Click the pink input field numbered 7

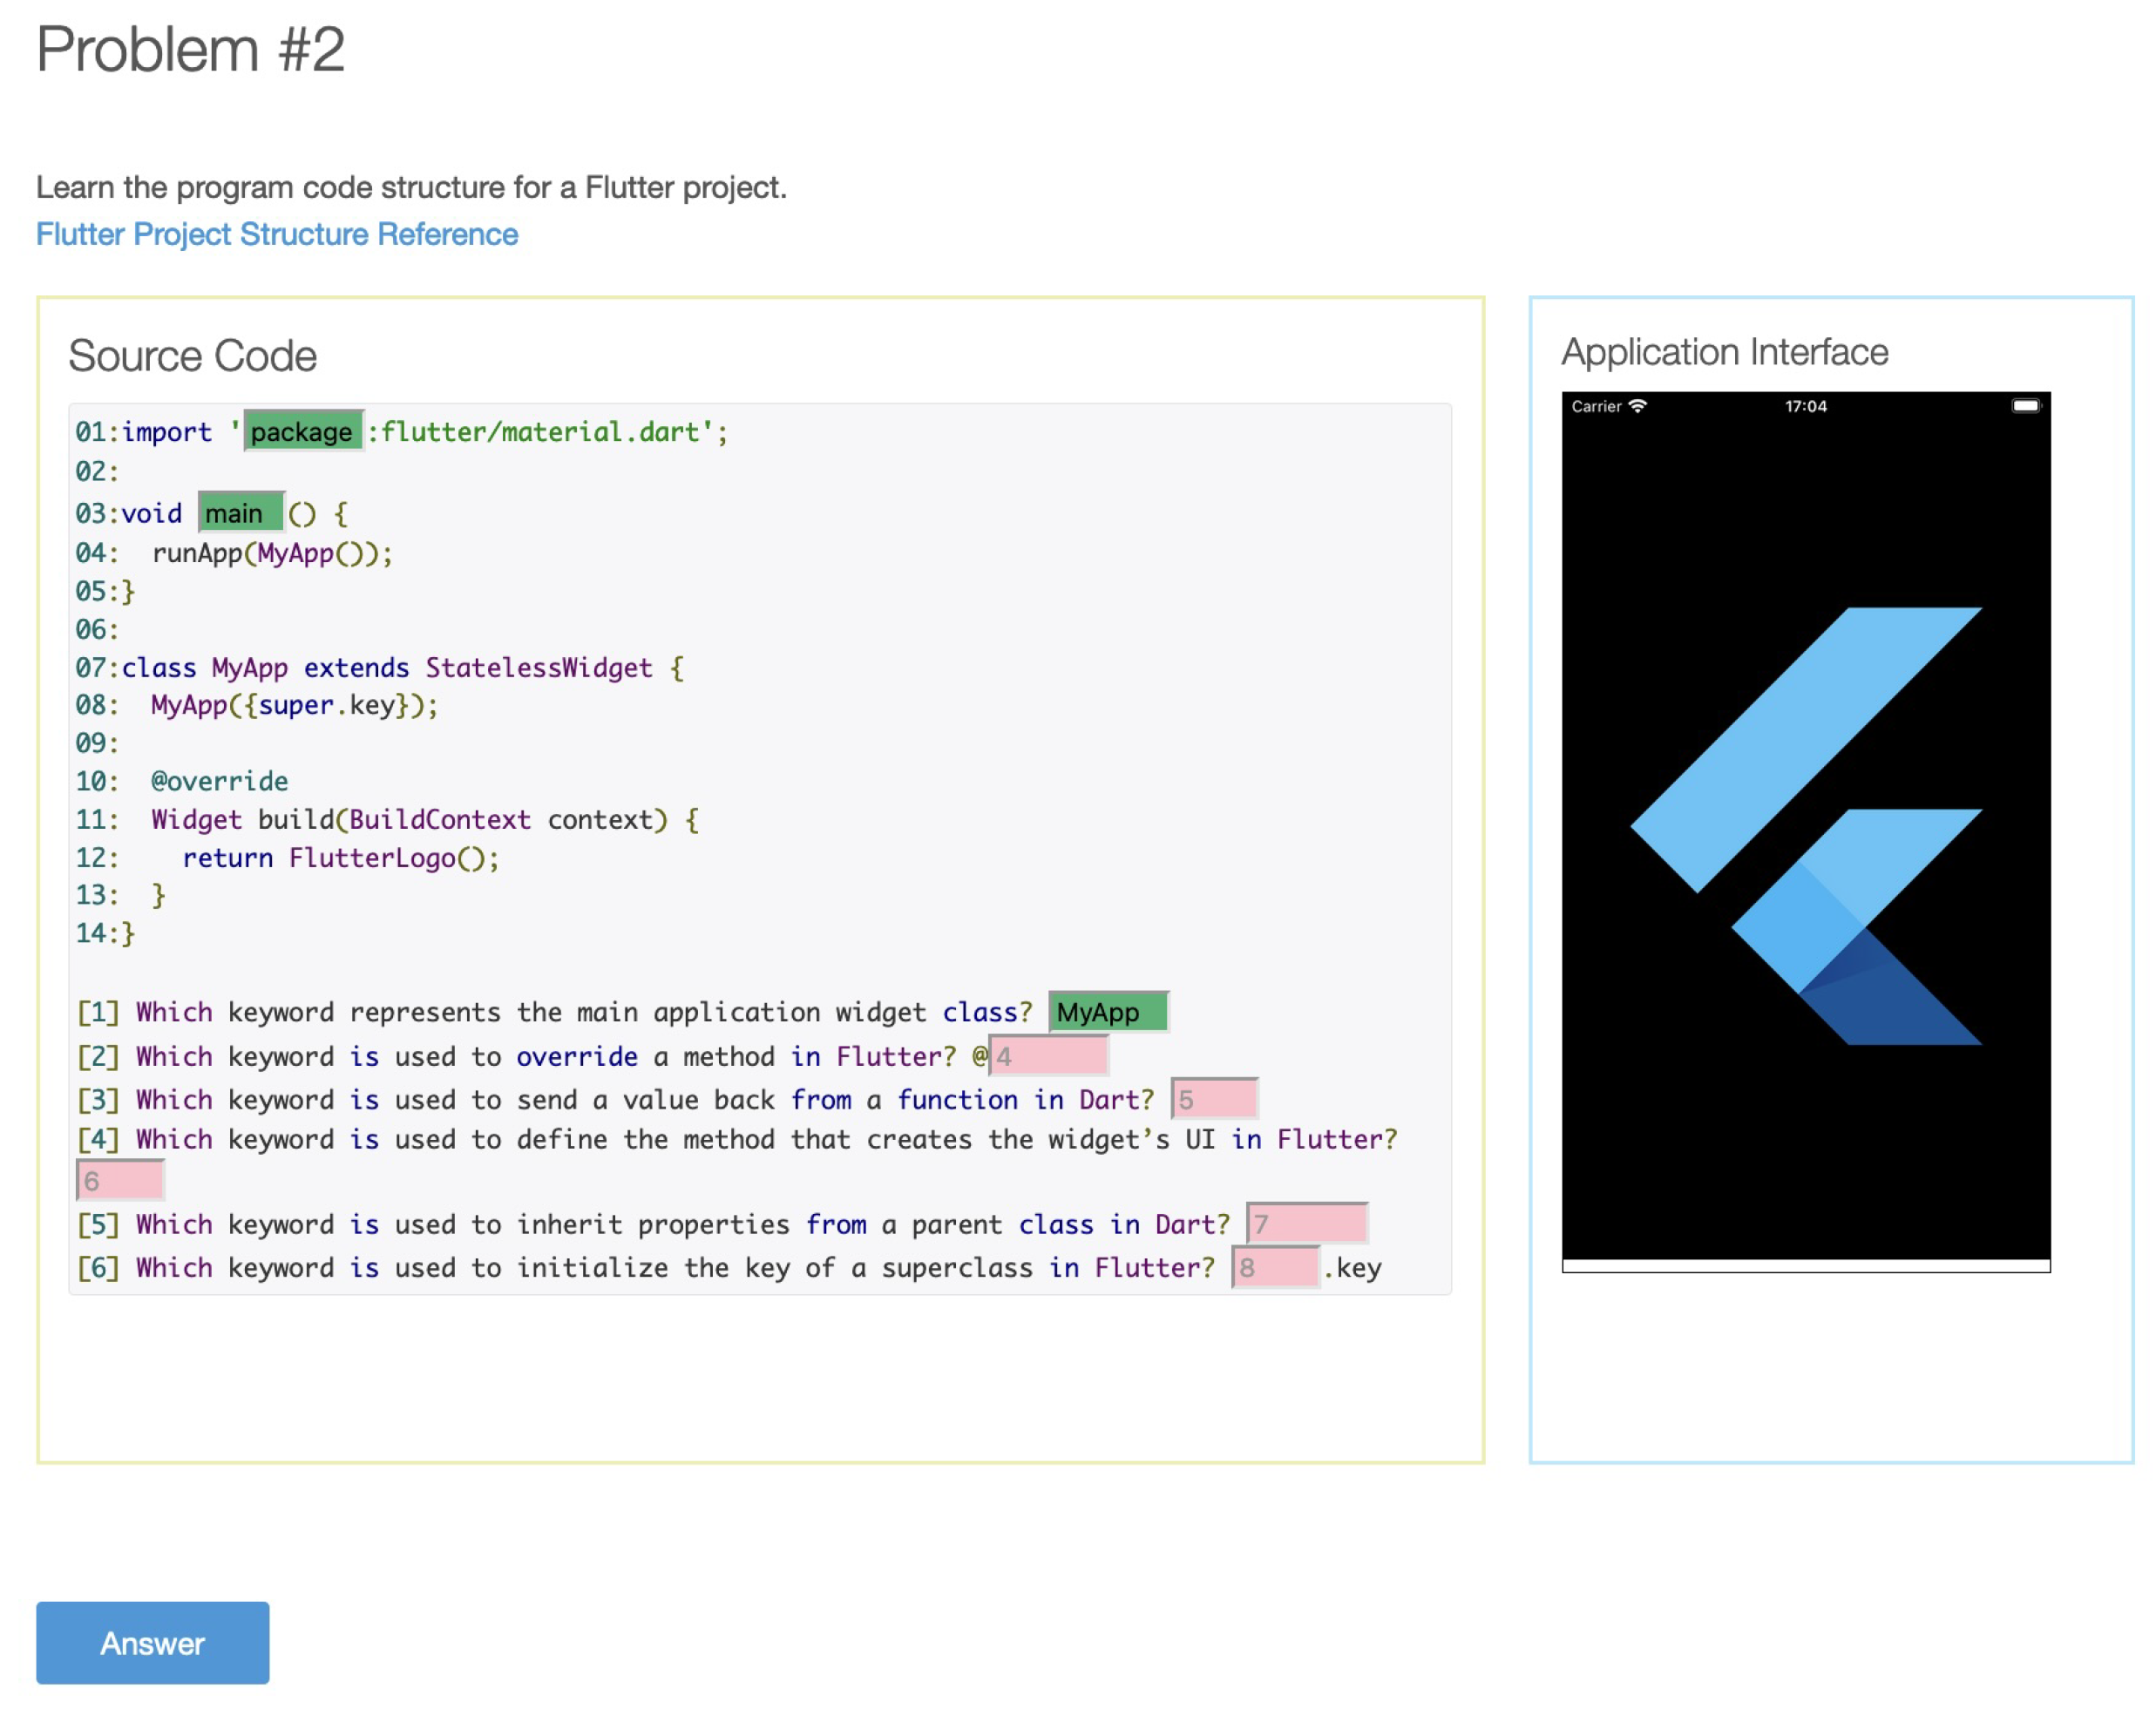point(1306,1223)
